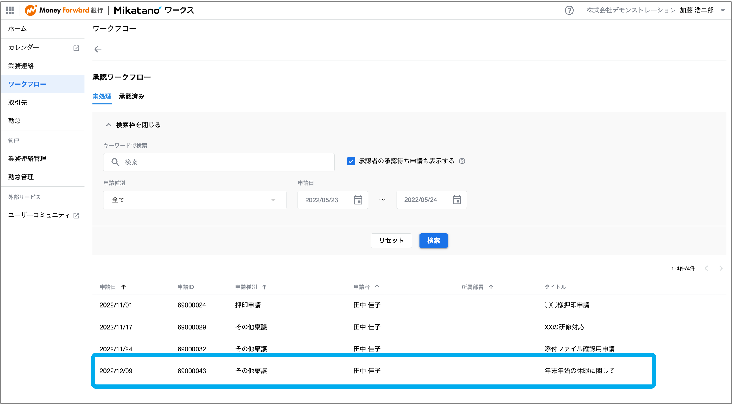The image size is (732, 405).
Task: Expand the user account dropdown arrow
Action: [723, 10]
